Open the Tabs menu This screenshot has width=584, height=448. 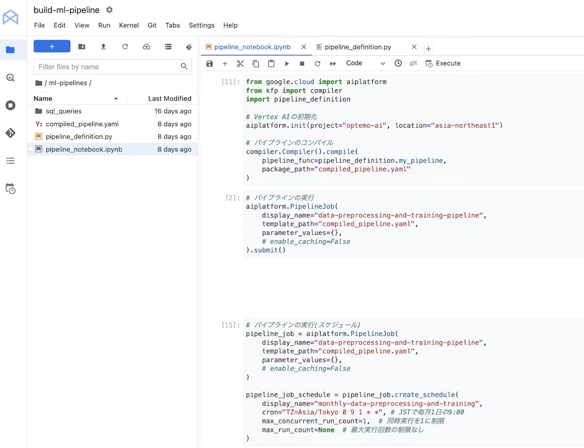[173, 25]
